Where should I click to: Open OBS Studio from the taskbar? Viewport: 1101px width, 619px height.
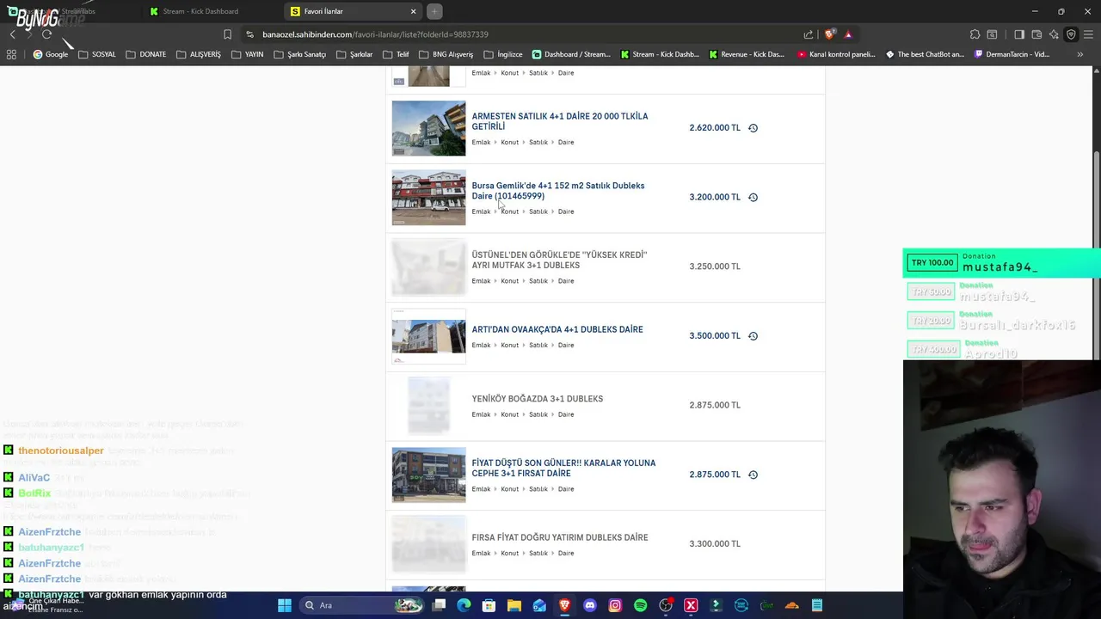pos(666,605)
